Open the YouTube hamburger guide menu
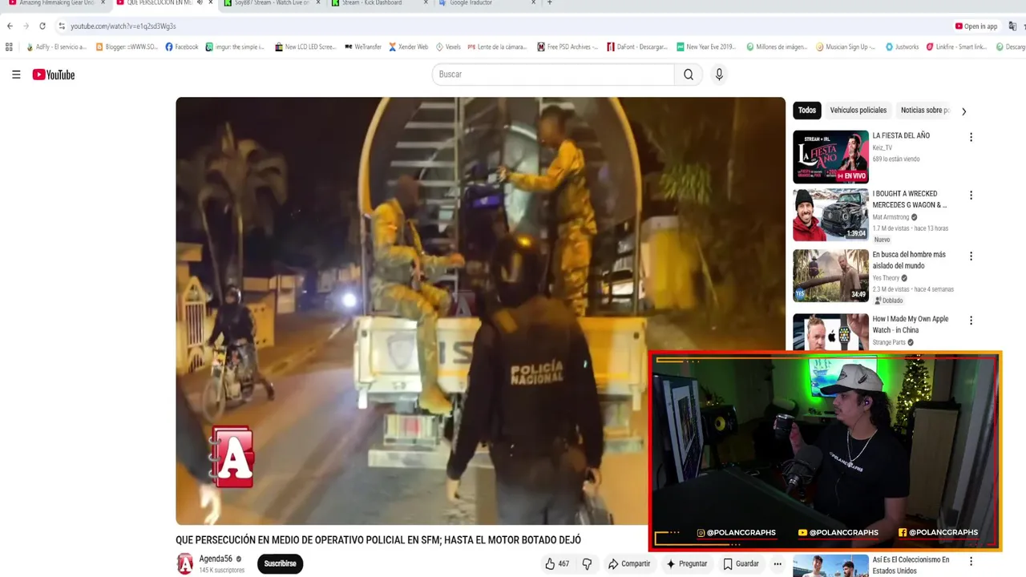Image resolution: width=1026 pixels, height=577 pixels. pos(16,75)
